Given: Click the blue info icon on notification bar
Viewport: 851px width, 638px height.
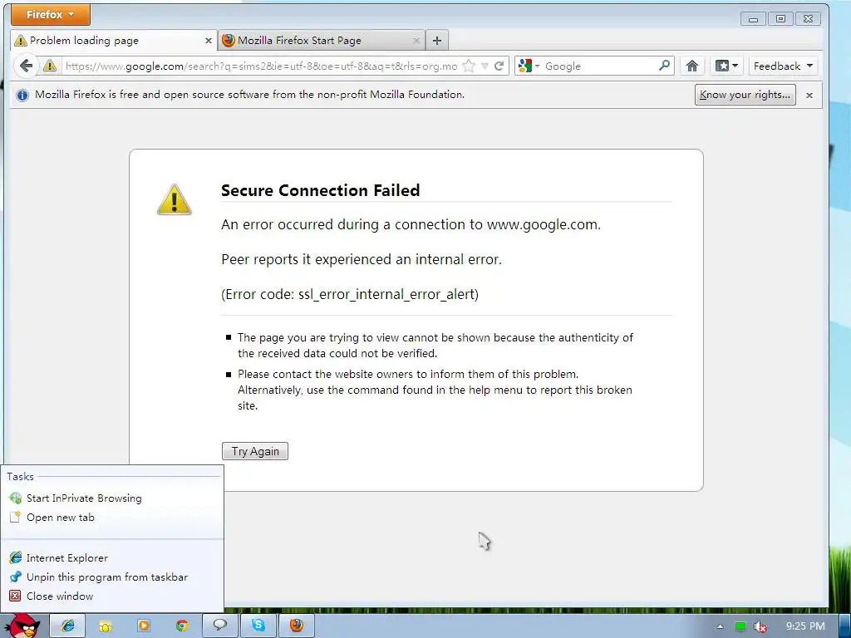Looking at the screenshot, I should tap(22, 96).
